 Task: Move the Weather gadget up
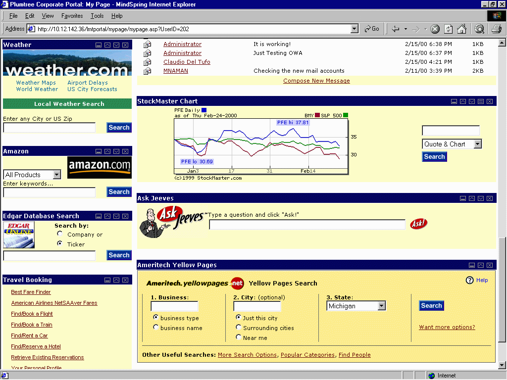click(x=107, y=45)
